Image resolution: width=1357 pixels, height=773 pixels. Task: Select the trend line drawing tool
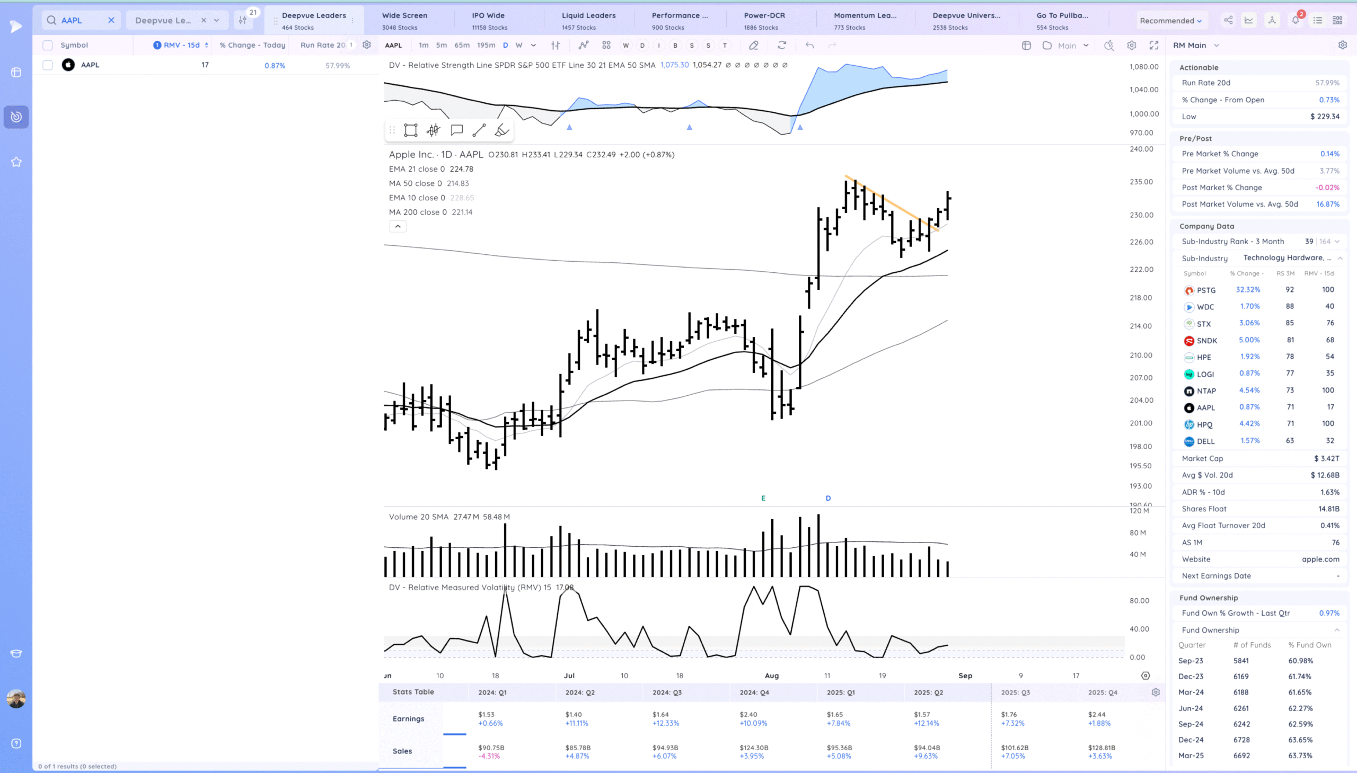tap(479, 130)
